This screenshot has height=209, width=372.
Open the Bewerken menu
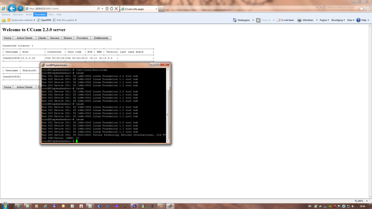pos(18,14)
